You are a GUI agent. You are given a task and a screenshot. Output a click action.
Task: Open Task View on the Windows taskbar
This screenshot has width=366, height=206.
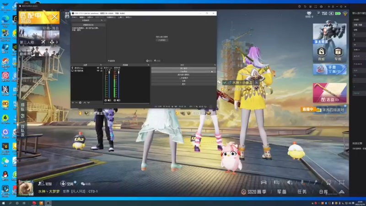[24, 203]
